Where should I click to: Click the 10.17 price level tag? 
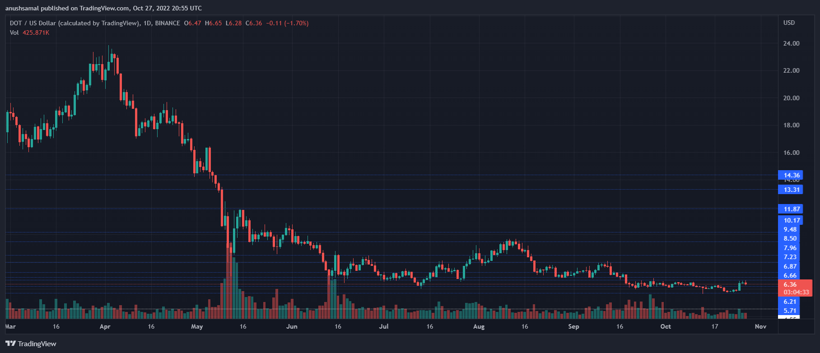790,220
